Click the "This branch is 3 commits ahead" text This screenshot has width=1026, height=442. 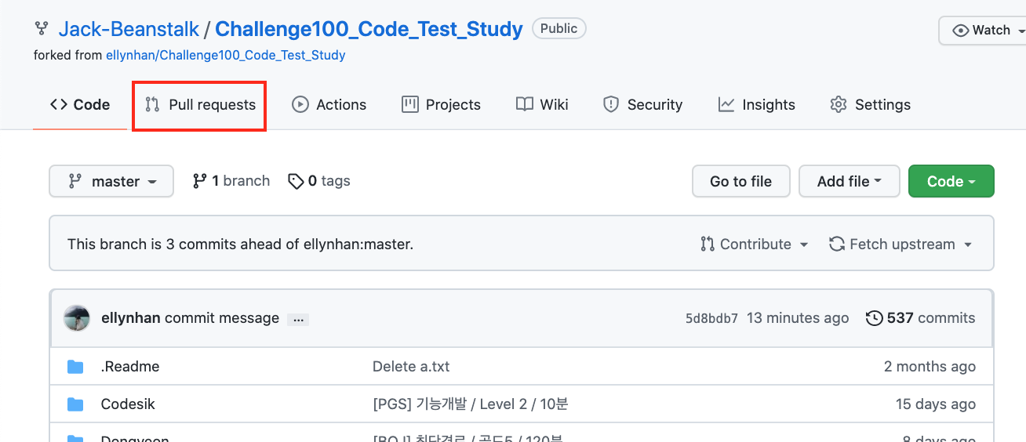coord(240,245)
